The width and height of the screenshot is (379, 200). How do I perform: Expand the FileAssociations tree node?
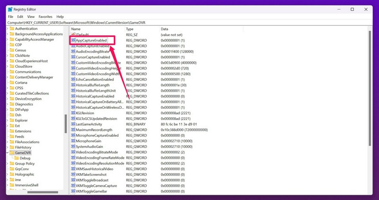[7, 142]
